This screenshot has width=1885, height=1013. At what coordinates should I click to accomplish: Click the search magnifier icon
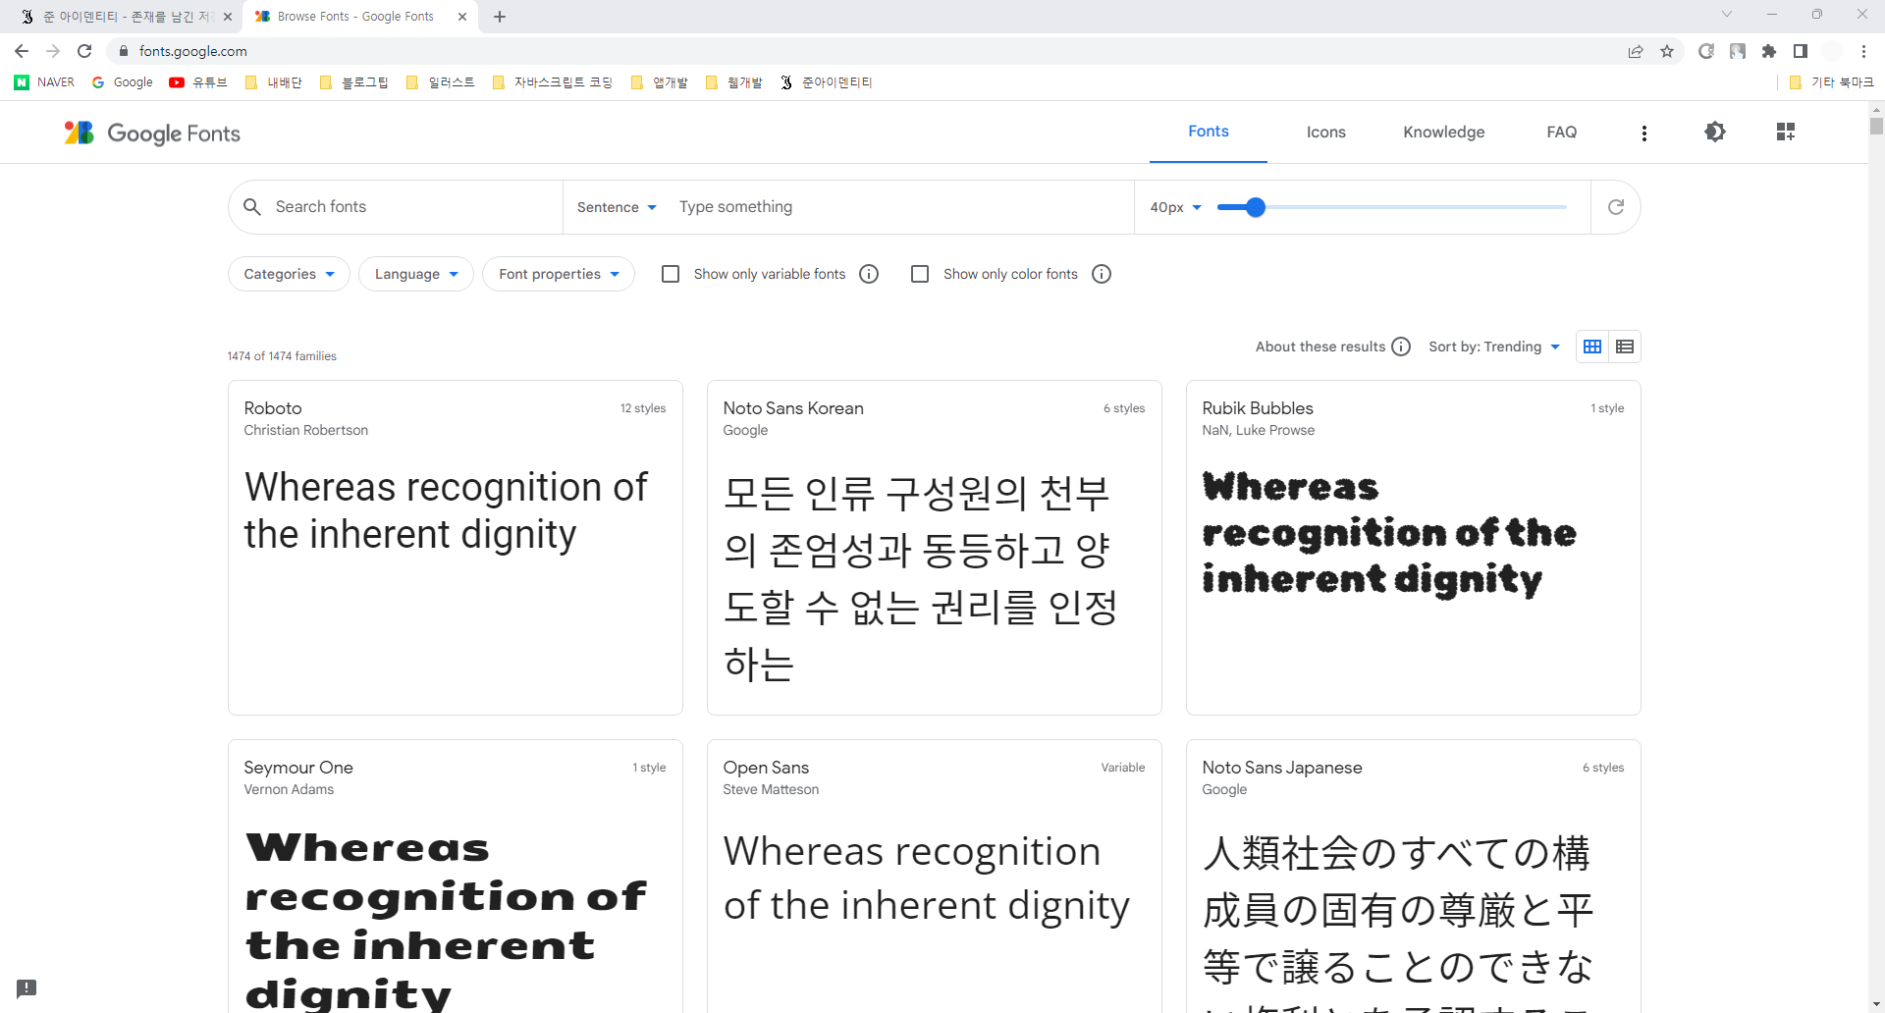coord(252,207)
